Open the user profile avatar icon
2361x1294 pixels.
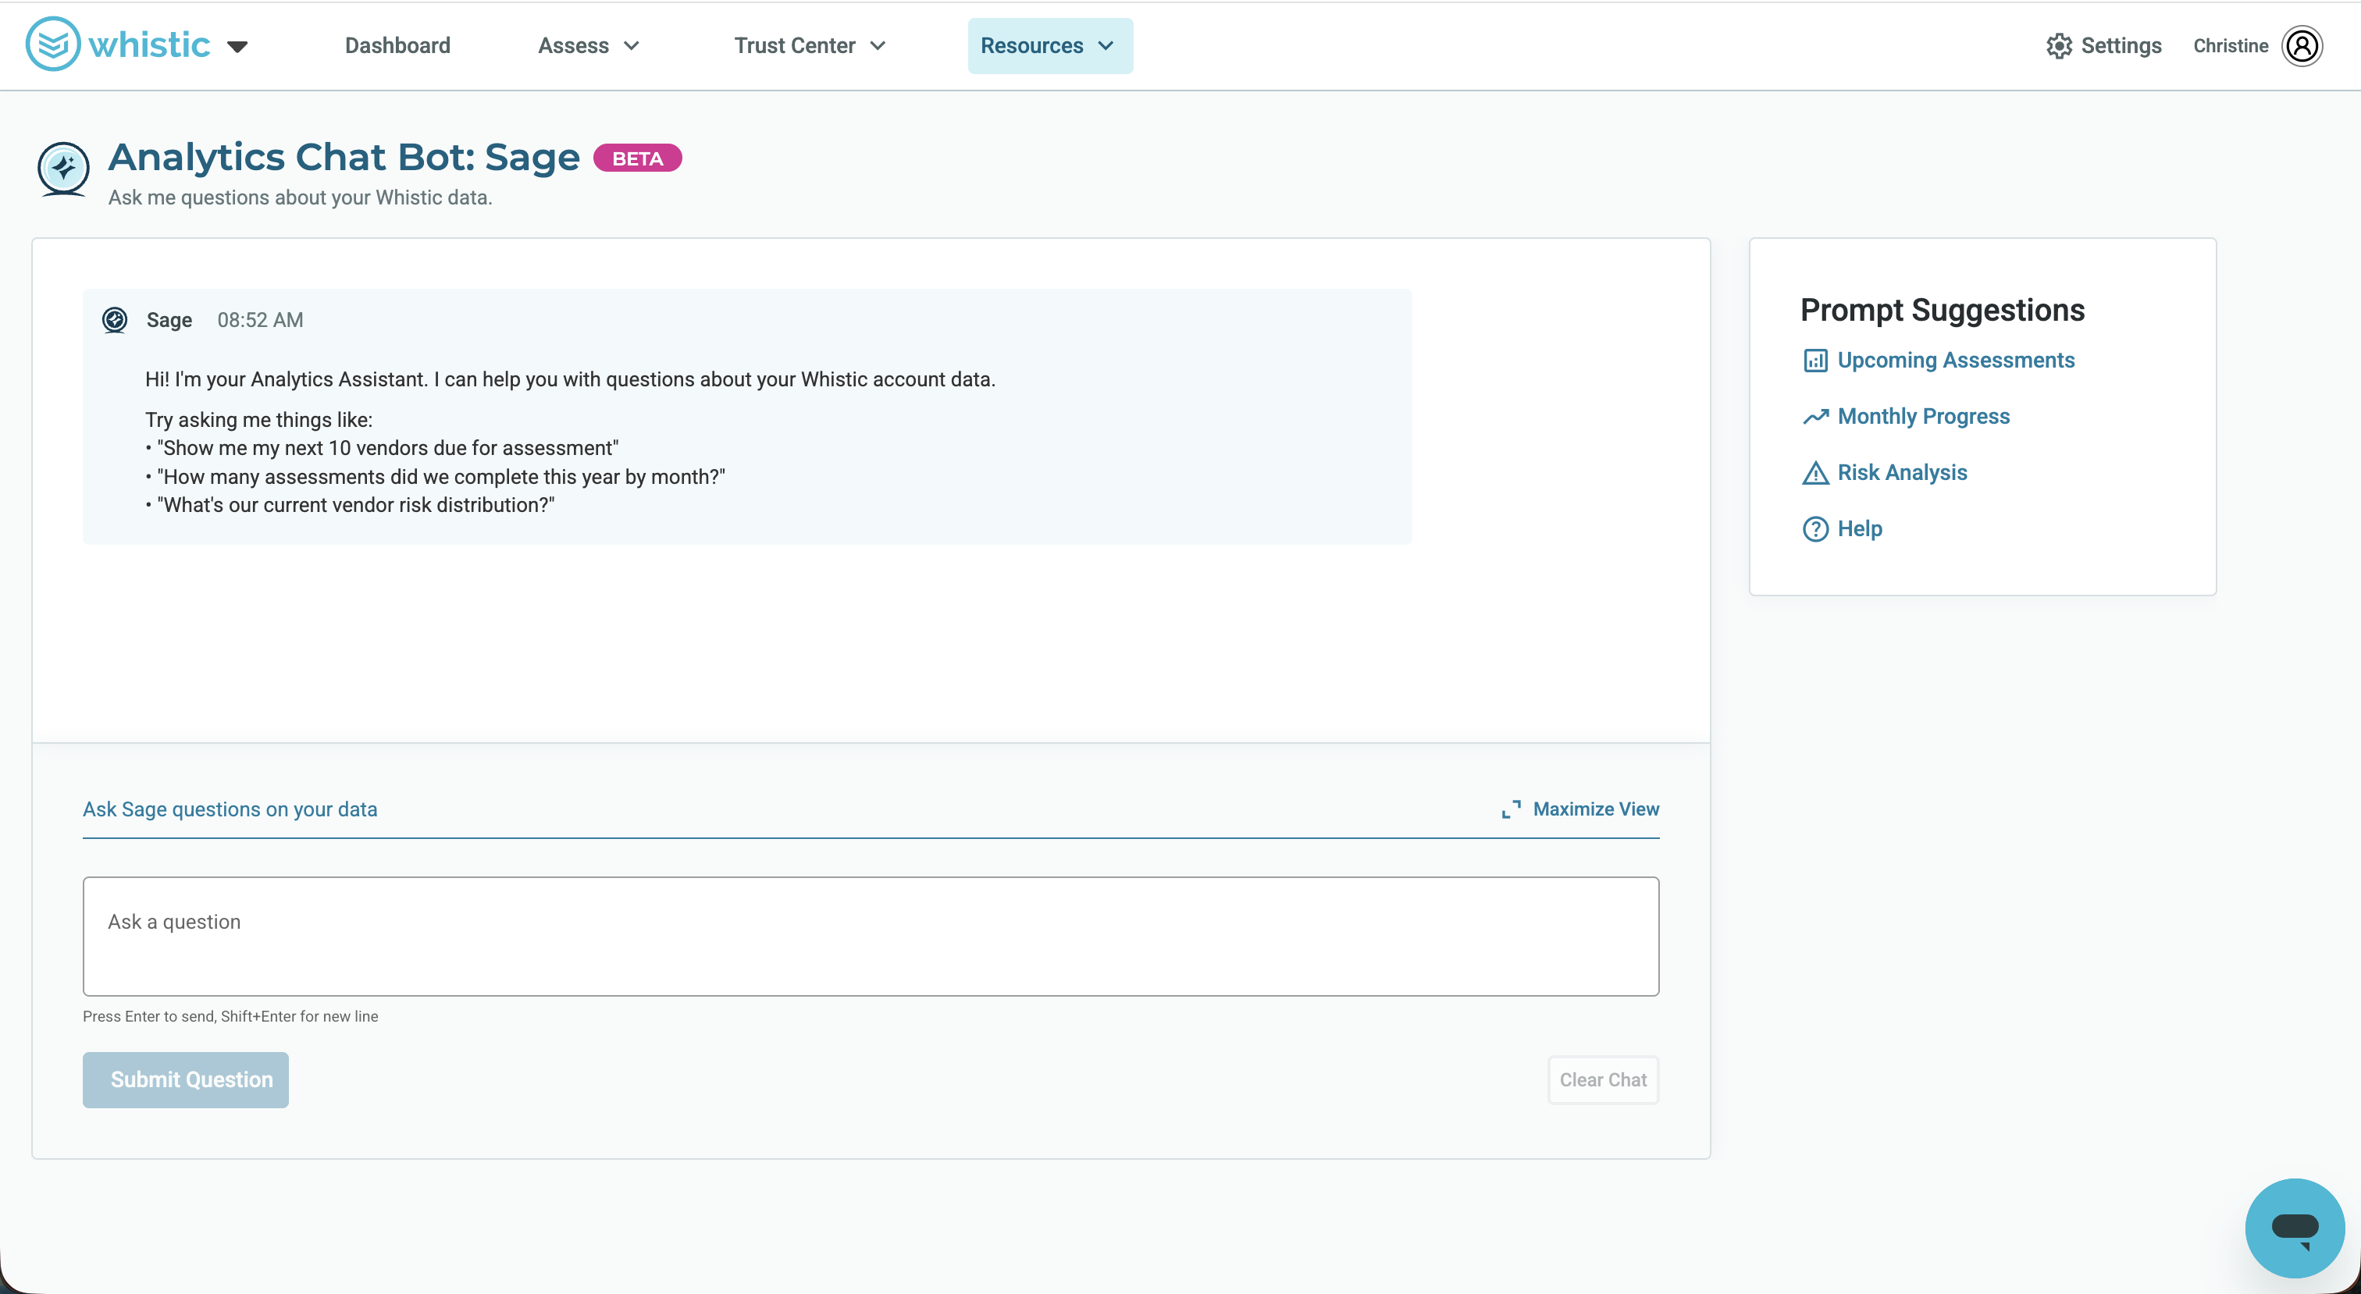pyautogui.click(x=2302, y=46)
